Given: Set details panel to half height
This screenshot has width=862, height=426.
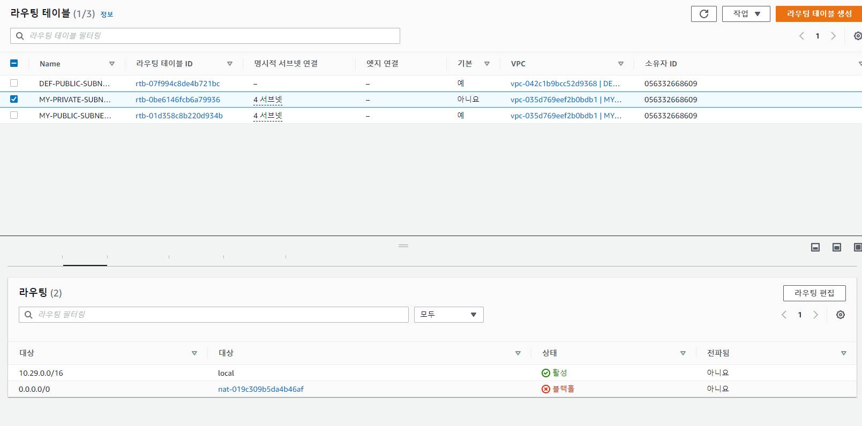Looking at the screenshot, I should click(837, 247).
